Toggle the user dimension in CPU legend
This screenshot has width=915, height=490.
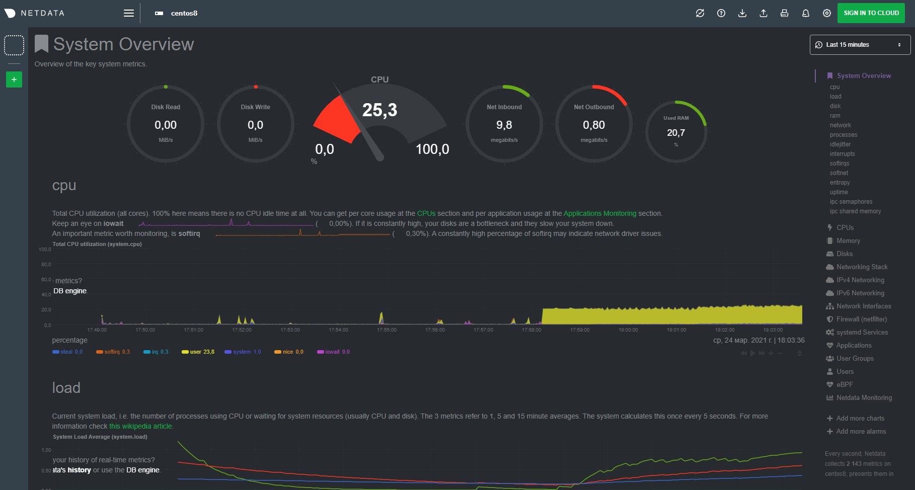[198, 352]
